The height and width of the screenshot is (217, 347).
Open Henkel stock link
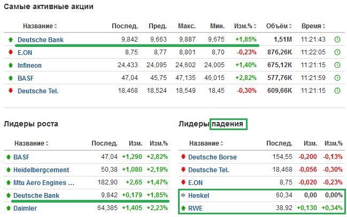click(198, 195)
